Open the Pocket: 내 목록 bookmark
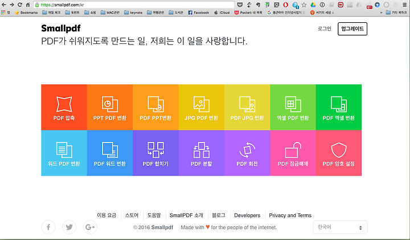The width and height of the screenshot is (410, 240). click(x=248, y=13)
